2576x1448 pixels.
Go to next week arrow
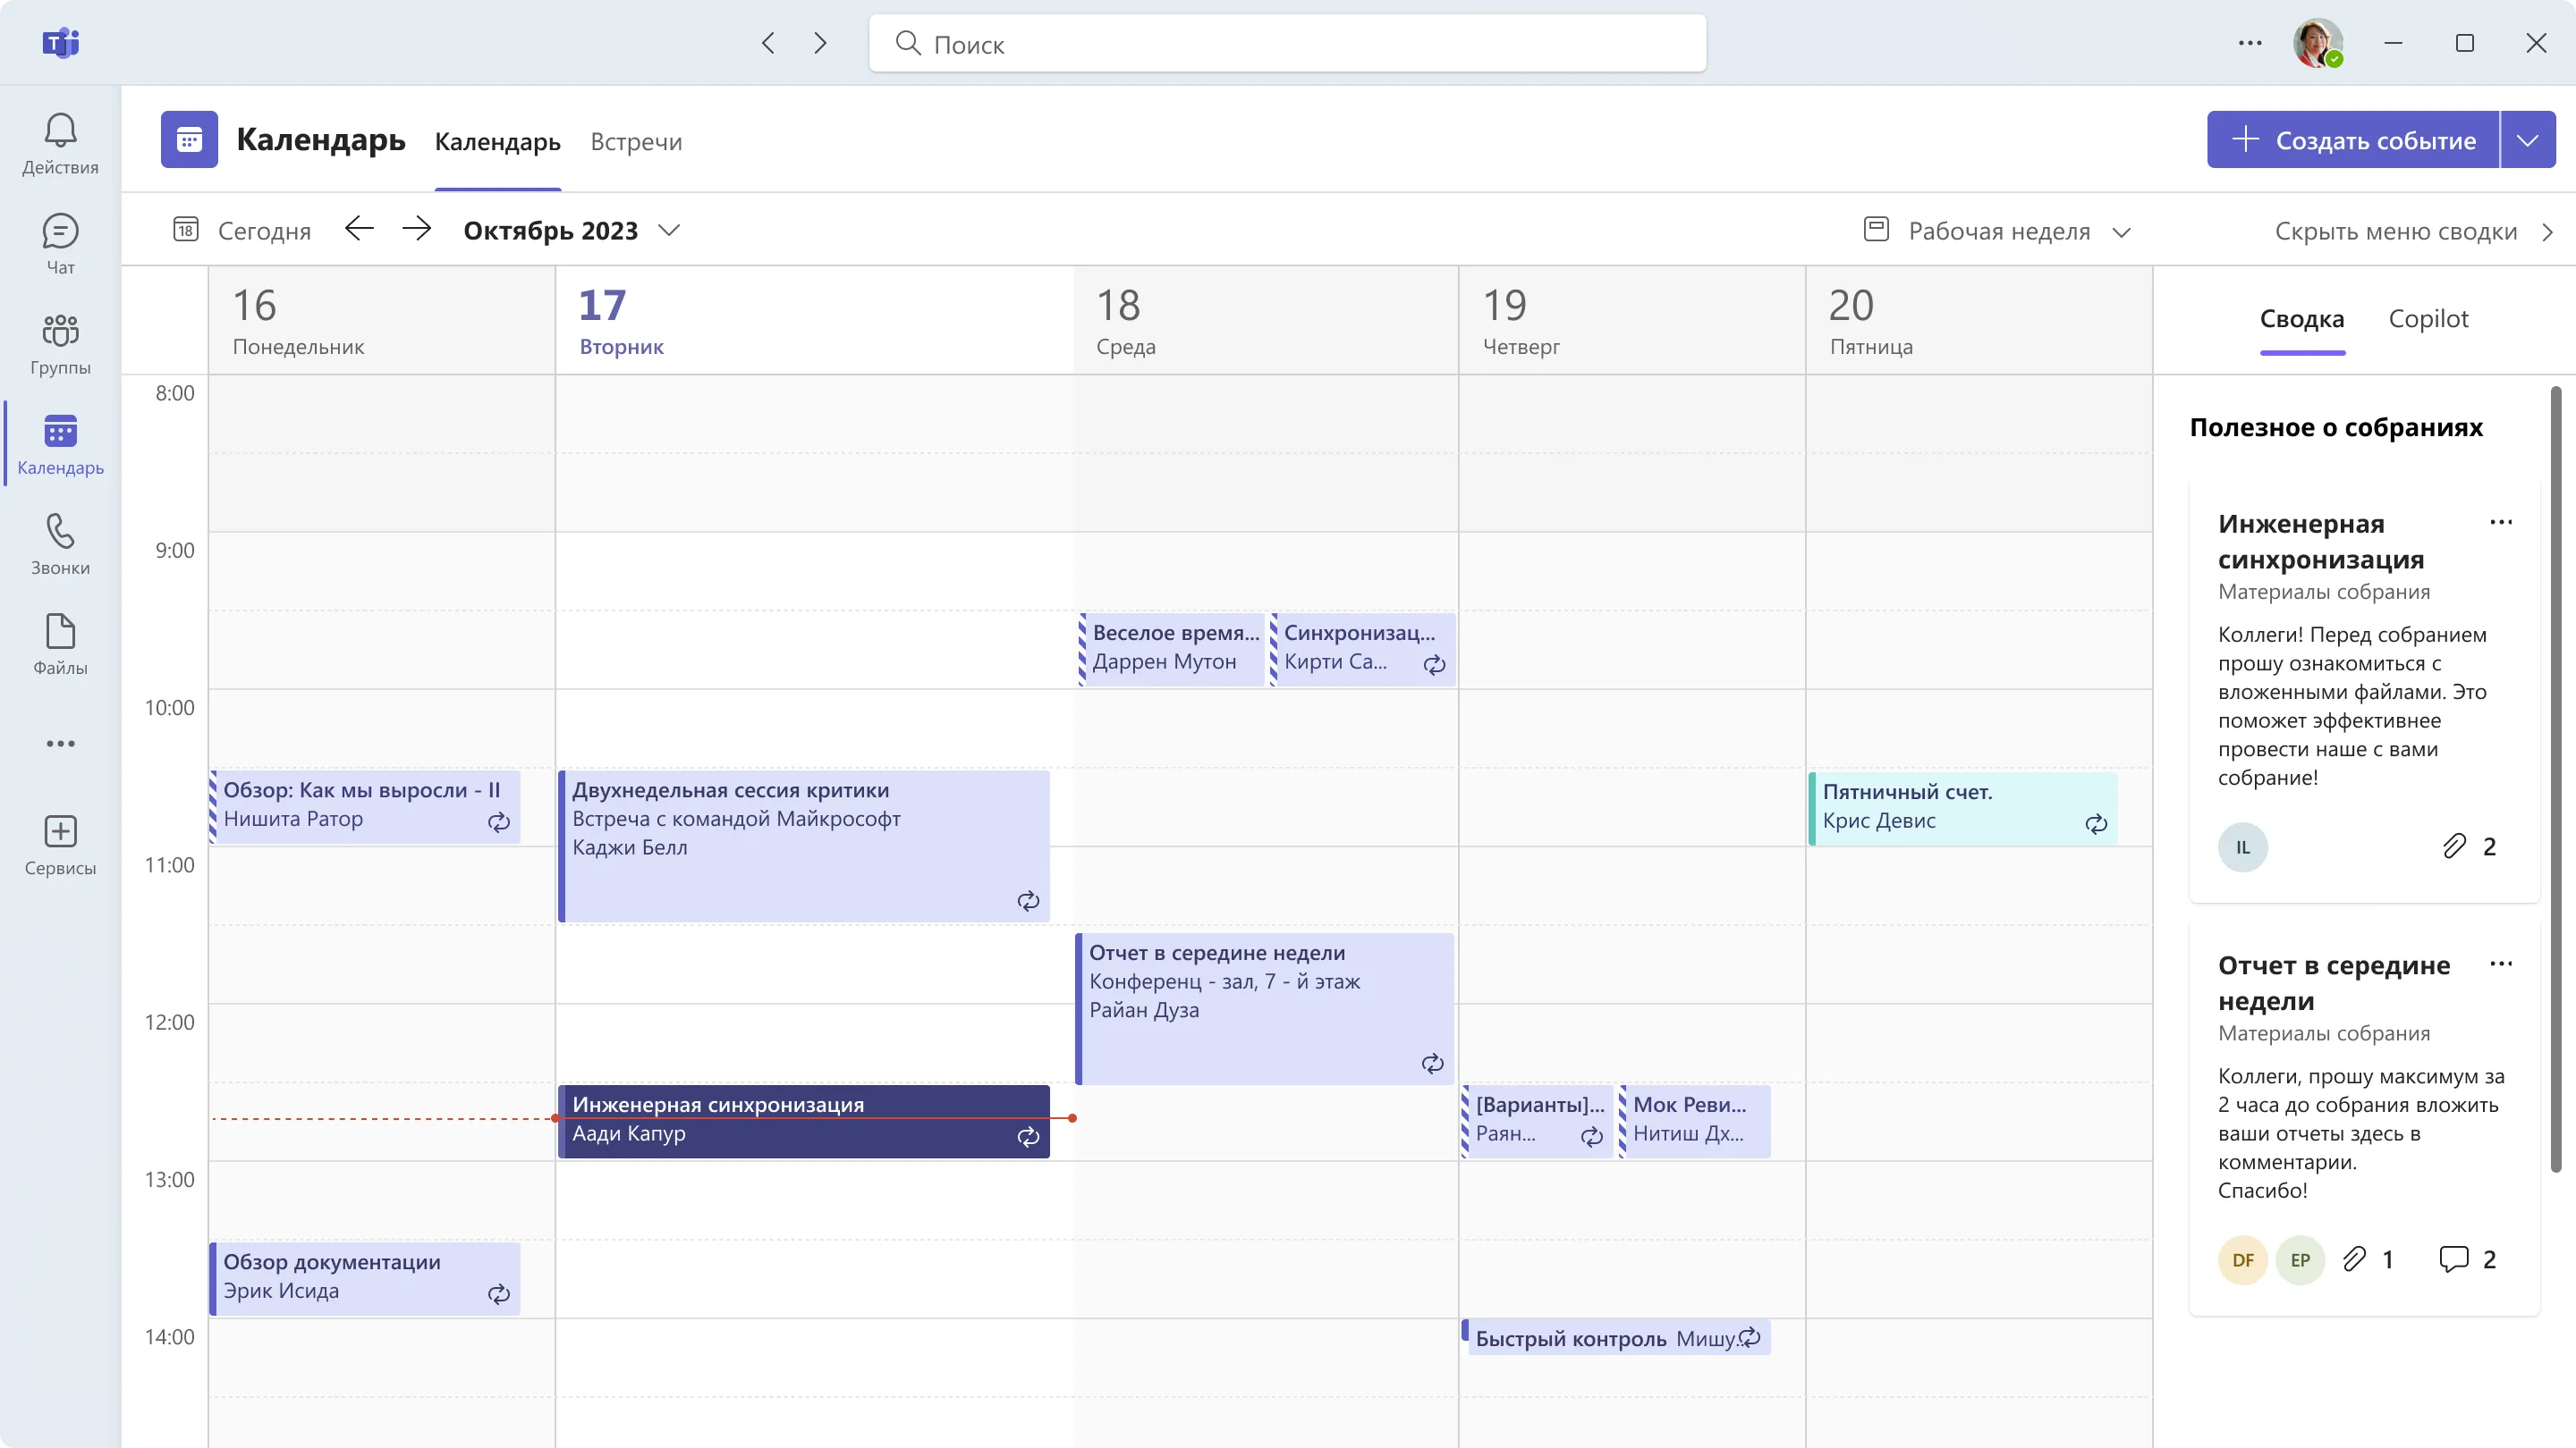click(x=417, y=230)
